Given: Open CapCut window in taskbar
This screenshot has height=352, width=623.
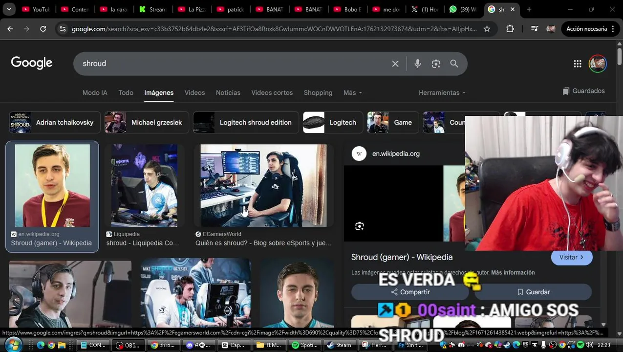Looking at the screenshot, I should [x=233, y=345].
